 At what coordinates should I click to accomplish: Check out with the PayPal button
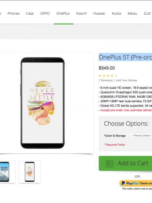pos(136,183)
